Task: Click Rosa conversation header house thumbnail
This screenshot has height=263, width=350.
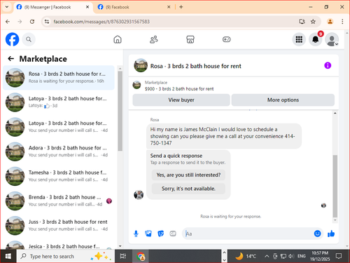Action: (141, 65)
